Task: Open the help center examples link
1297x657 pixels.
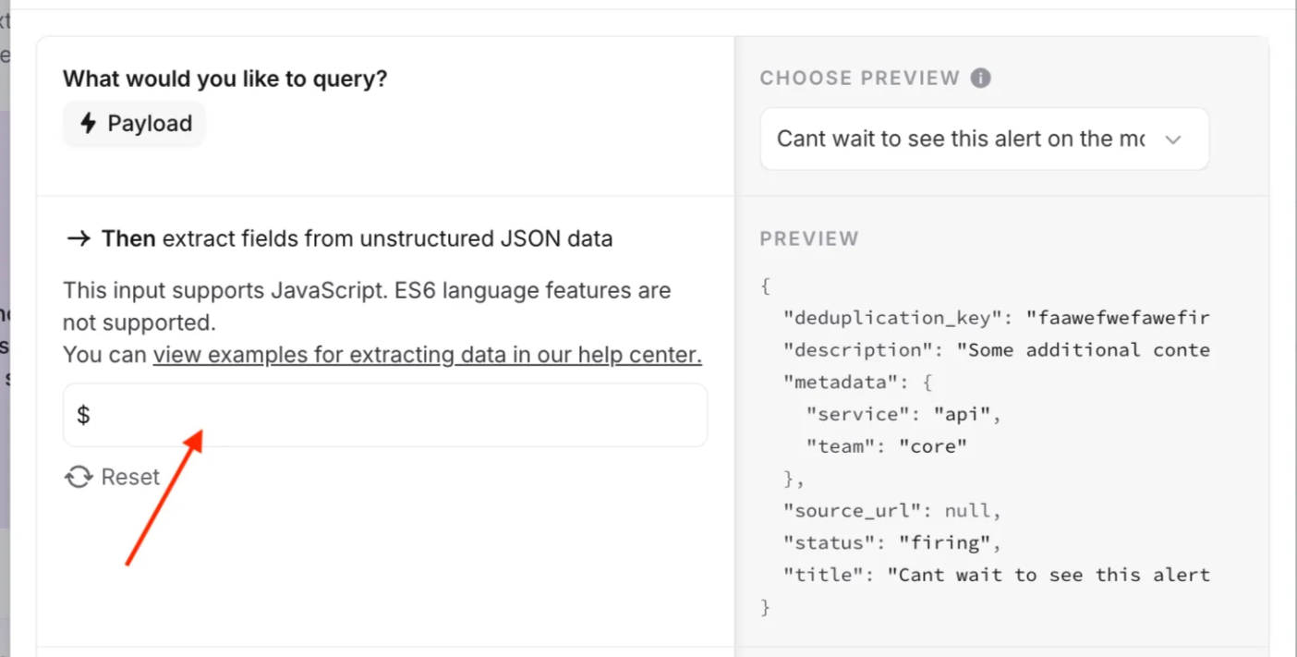Action: 427,355
